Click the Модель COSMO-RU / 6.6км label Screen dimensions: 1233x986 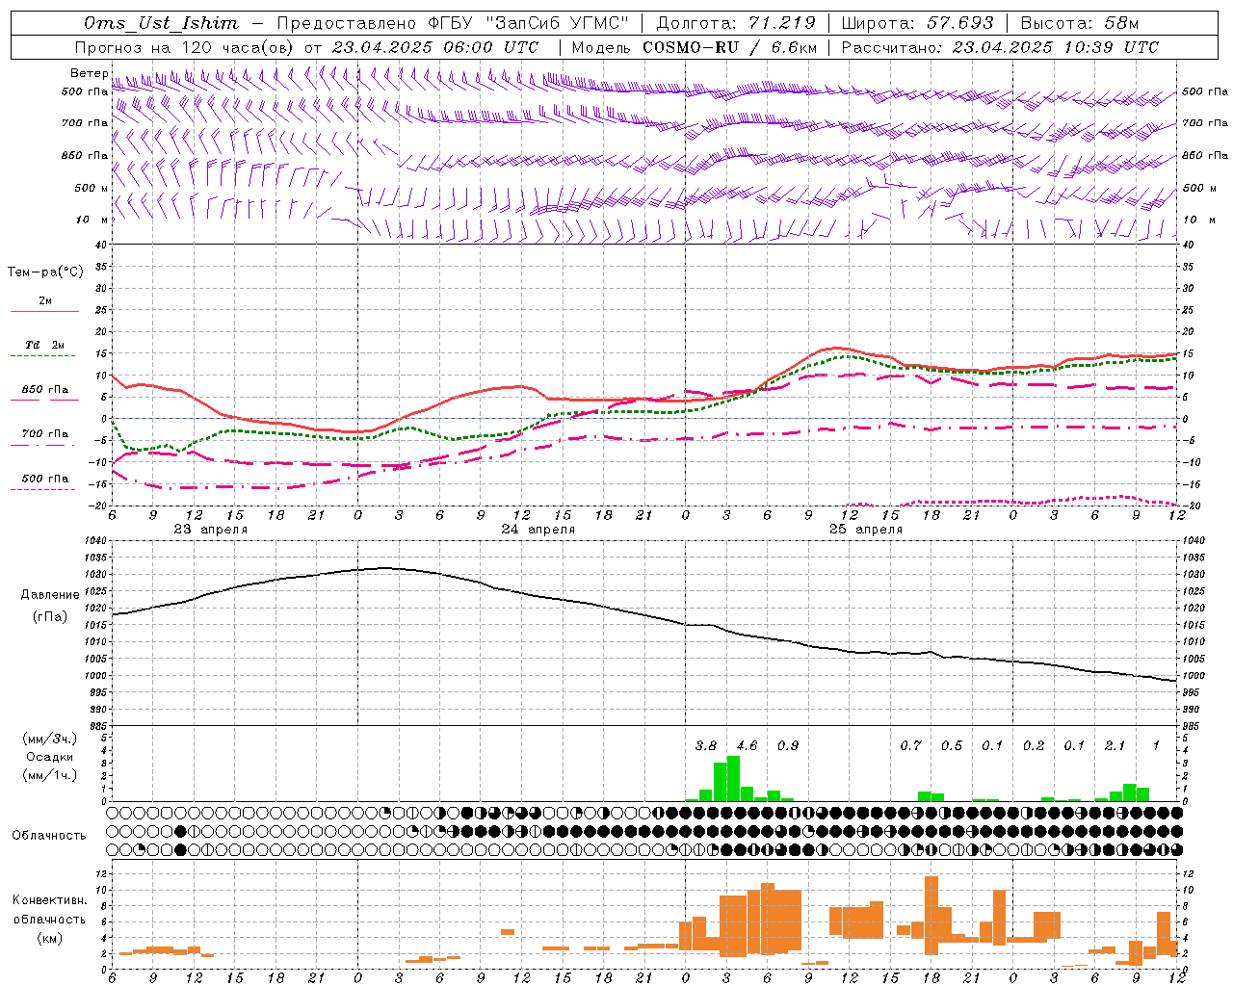click(695, 47)
